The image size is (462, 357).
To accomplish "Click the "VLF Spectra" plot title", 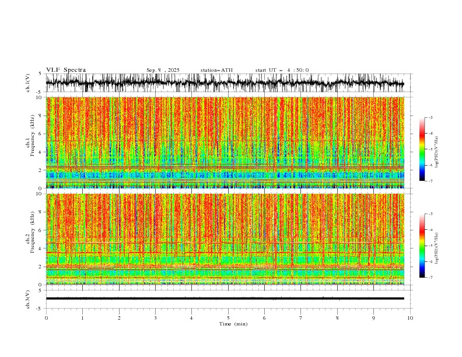I will pyautogui.click(x=66, y=70).
